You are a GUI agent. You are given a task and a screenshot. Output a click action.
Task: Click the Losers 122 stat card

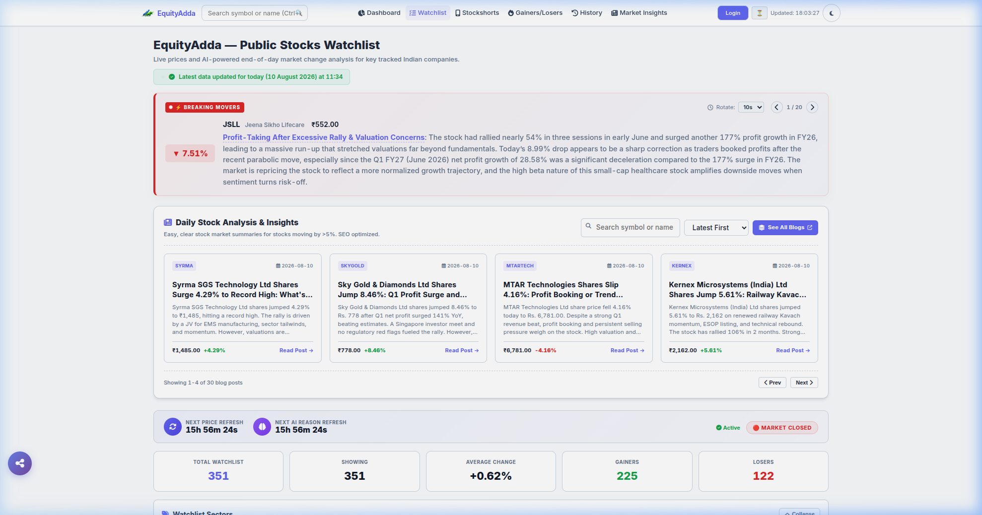click(764, 471)
